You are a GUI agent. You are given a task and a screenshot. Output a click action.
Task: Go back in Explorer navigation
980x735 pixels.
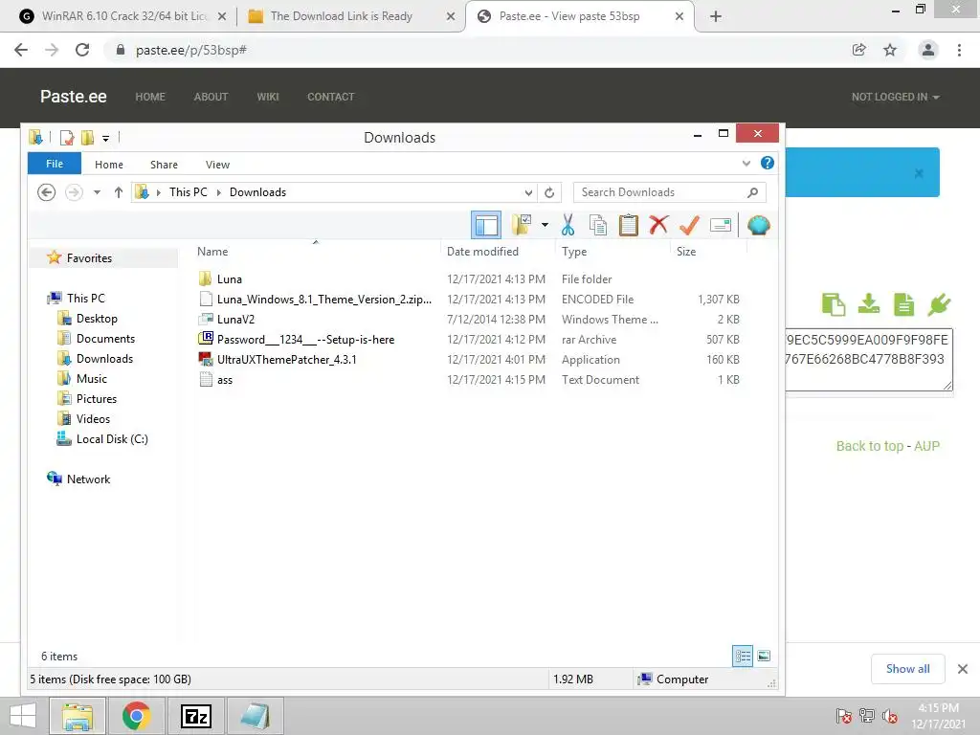coord(46,191)
